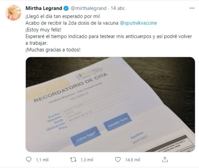Open the @sputnikvaccine mention
The width and height of the screenshot is (199, 168).
[138, 23]
